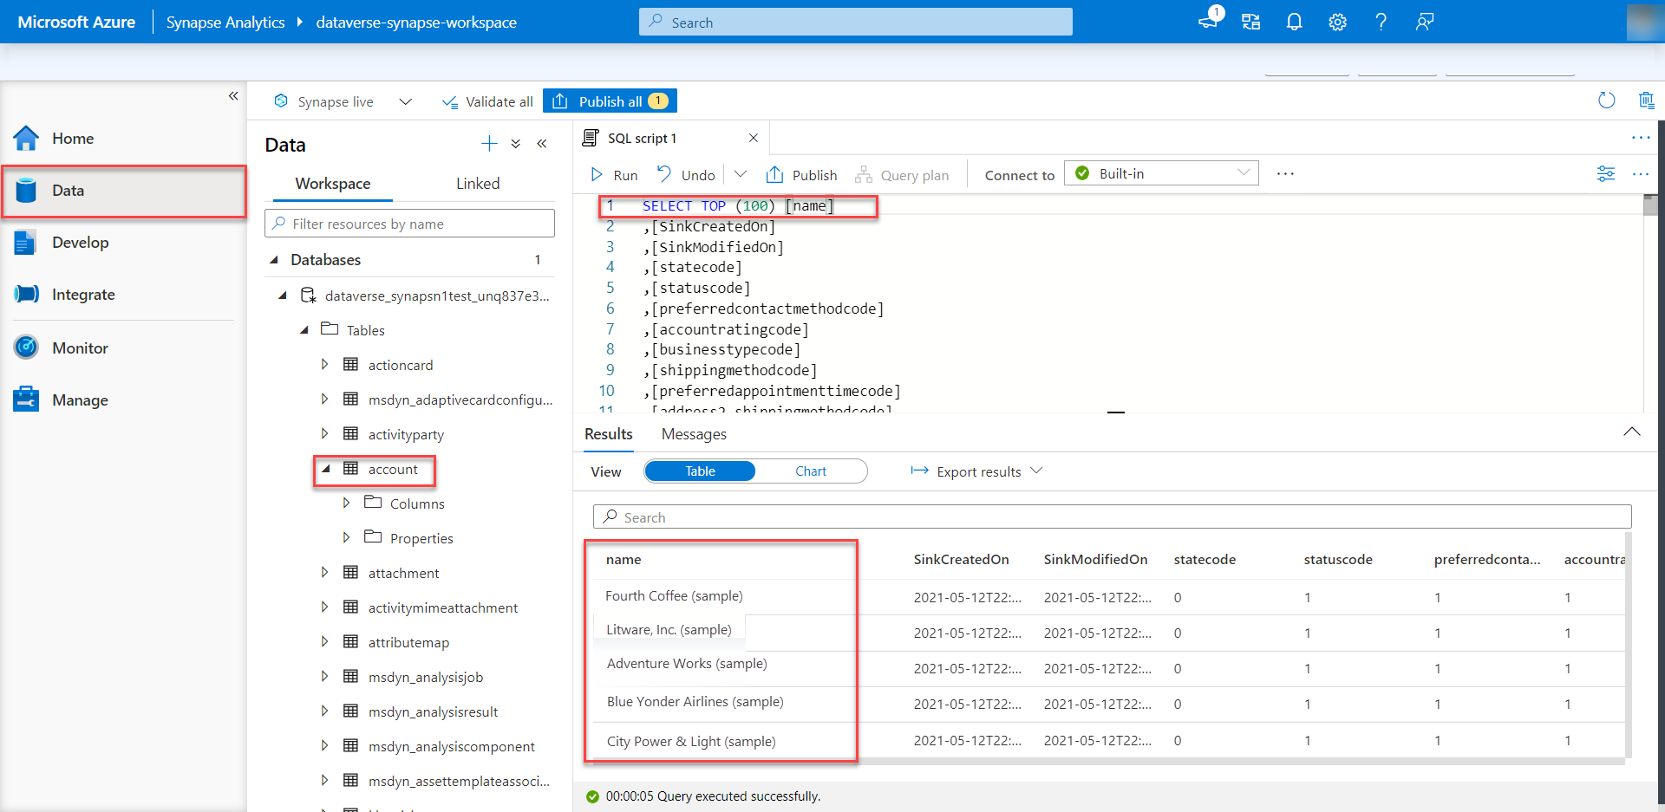Image resolution: width=1665 pixels, height=812 pixels.
Task: Open Azure notifications bell icon
Action: tap(1294, 21)
